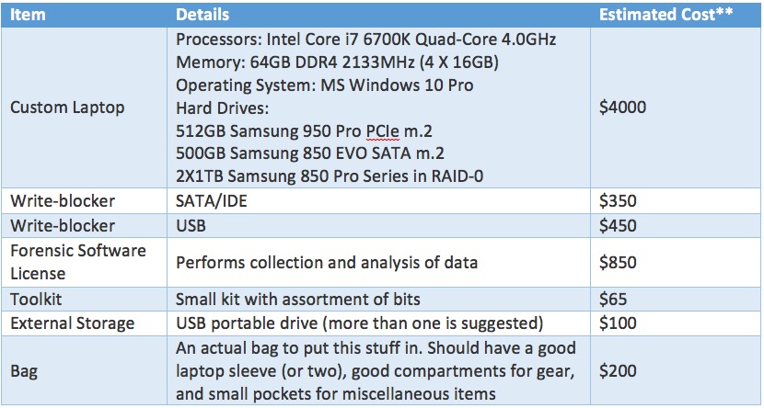Click the "Toolkit" item cell
The width and height of the screenshot is (764, 408).
35,299
